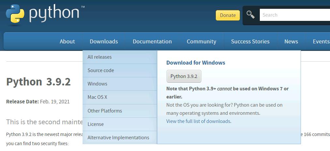
Task: Click the Release Date Feb. 19, 2021 text
Action: coord(38,102)
